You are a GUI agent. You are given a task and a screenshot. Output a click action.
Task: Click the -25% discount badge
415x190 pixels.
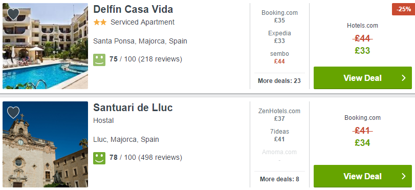click(403, 9)
